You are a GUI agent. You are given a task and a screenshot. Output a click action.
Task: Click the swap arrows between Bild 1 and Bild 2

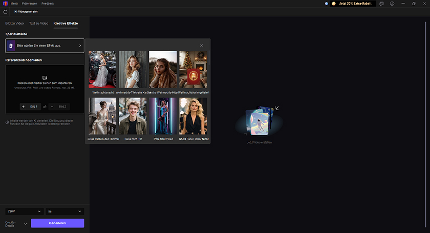[x=45, y=107]
